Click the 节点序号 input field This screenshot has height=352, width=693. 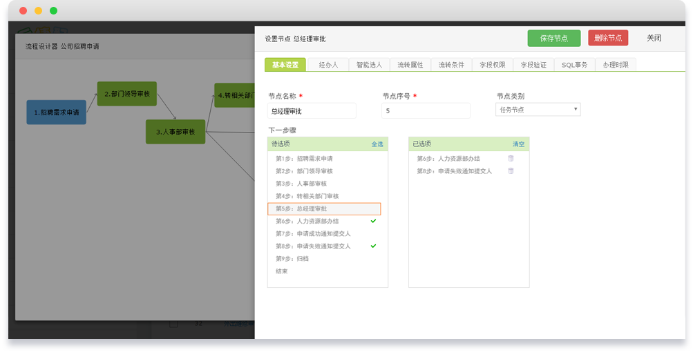coord(426,110)
